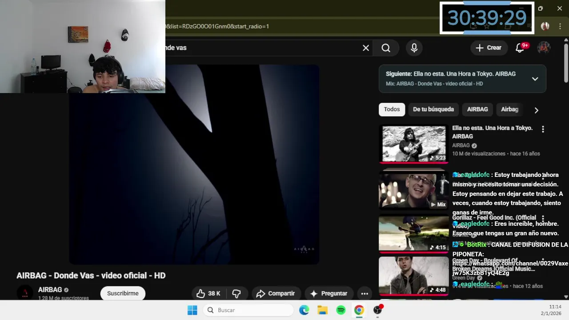Screen dimensions: 569x320
Task: Open the Mix playlist thumbnail
Action: [x=414, y=190]
